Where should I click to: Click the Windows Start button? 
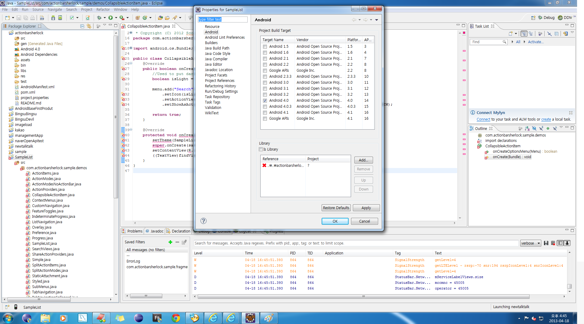pyautogui.click(x=8, y=318)
